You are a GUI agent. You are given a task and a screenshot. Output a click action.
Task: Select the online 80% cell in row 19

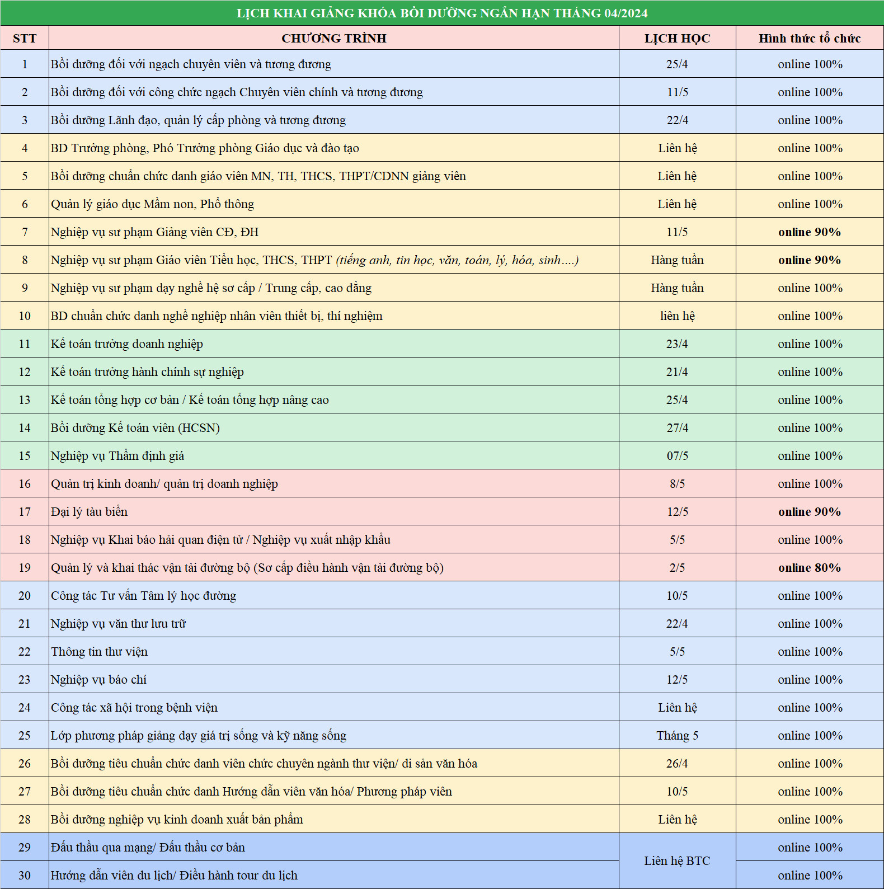point(809,567)
